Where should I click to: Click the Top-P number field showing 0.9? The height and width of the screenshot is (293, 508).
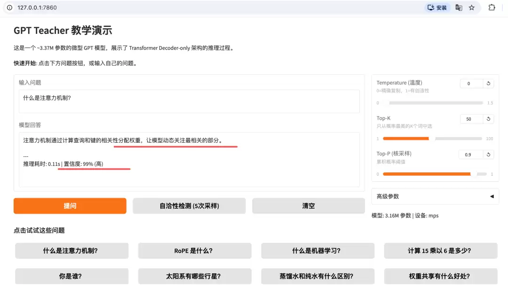tap(471, 154)
